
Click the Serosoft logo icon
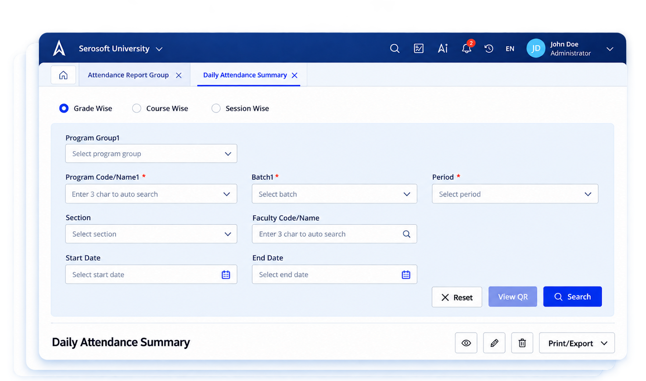[59, 48]
